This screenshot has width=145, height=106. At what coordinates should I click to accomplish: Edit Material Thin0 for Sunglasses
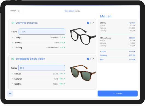tap(62, 79)
